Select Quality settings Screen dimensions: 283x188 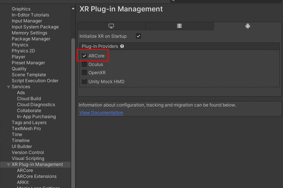pyautogui.click(x=19, y=69)
